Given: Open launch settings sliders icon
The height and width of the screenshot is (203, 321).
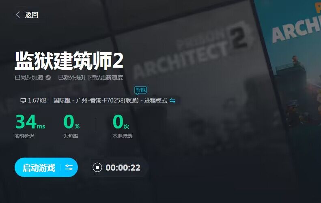Looking at the screenshot, I should [69, 168].
